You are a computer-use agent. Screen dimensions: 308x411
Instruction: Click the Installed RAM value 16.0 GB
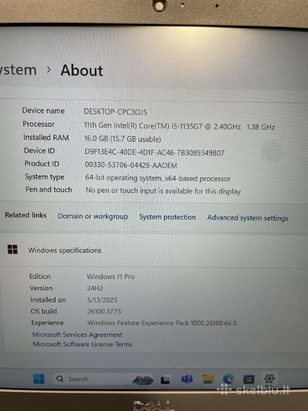pyautogui.click(x=122, y=138)
